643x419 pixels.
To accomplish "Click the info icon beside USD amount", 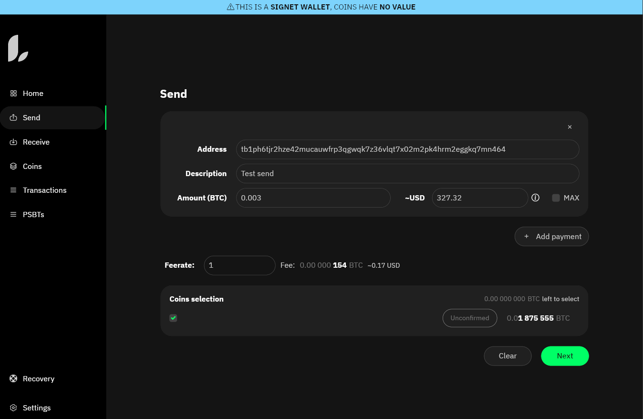I will pyautogui.click(x=535, y=198).
